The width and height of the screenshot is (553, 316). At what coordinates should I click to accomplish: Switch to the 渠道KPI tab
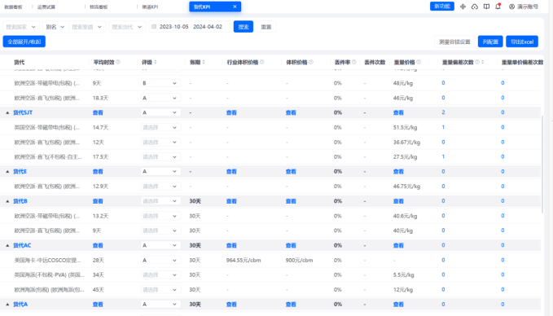[x=150, y=7]
